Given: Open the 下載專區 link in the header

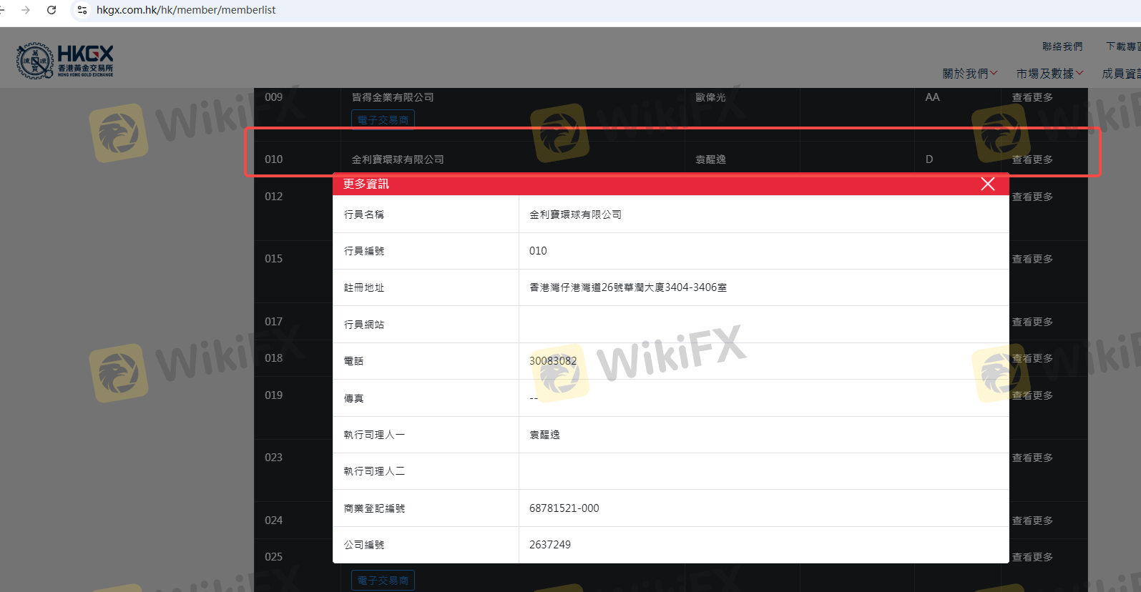Looking at the screenshot, I should tap(1123, 46).
